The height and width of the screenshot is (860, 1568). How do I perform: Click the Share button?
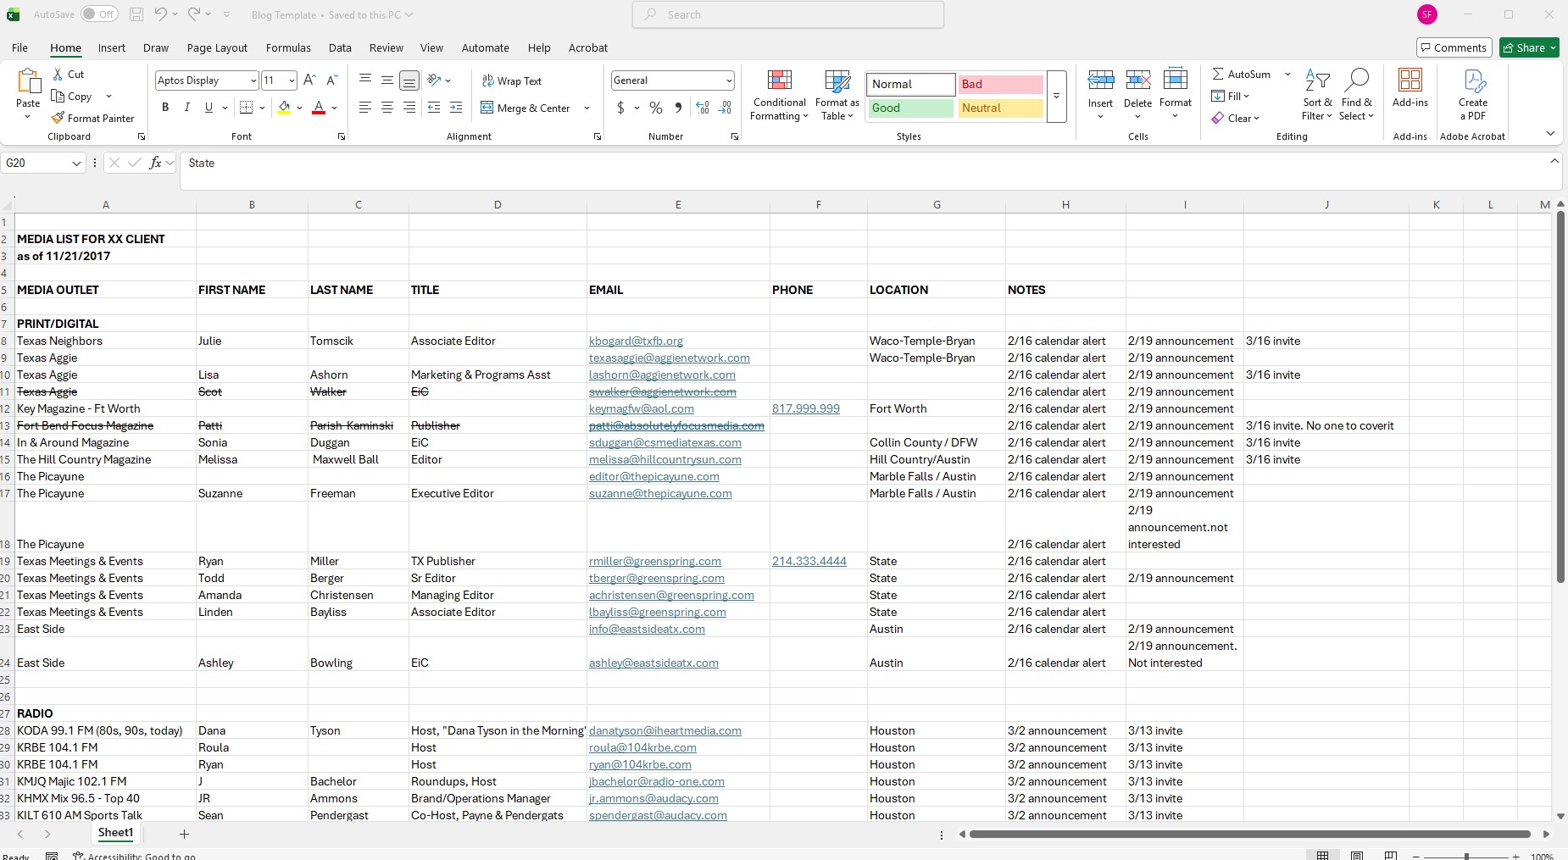click(x=1529, y=47)
